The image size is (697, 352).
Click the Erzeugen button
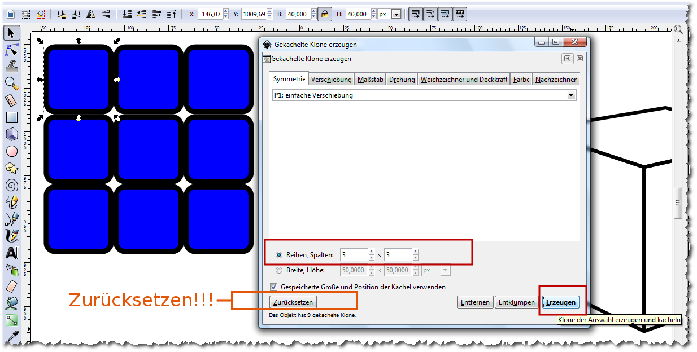click(561, 302)
